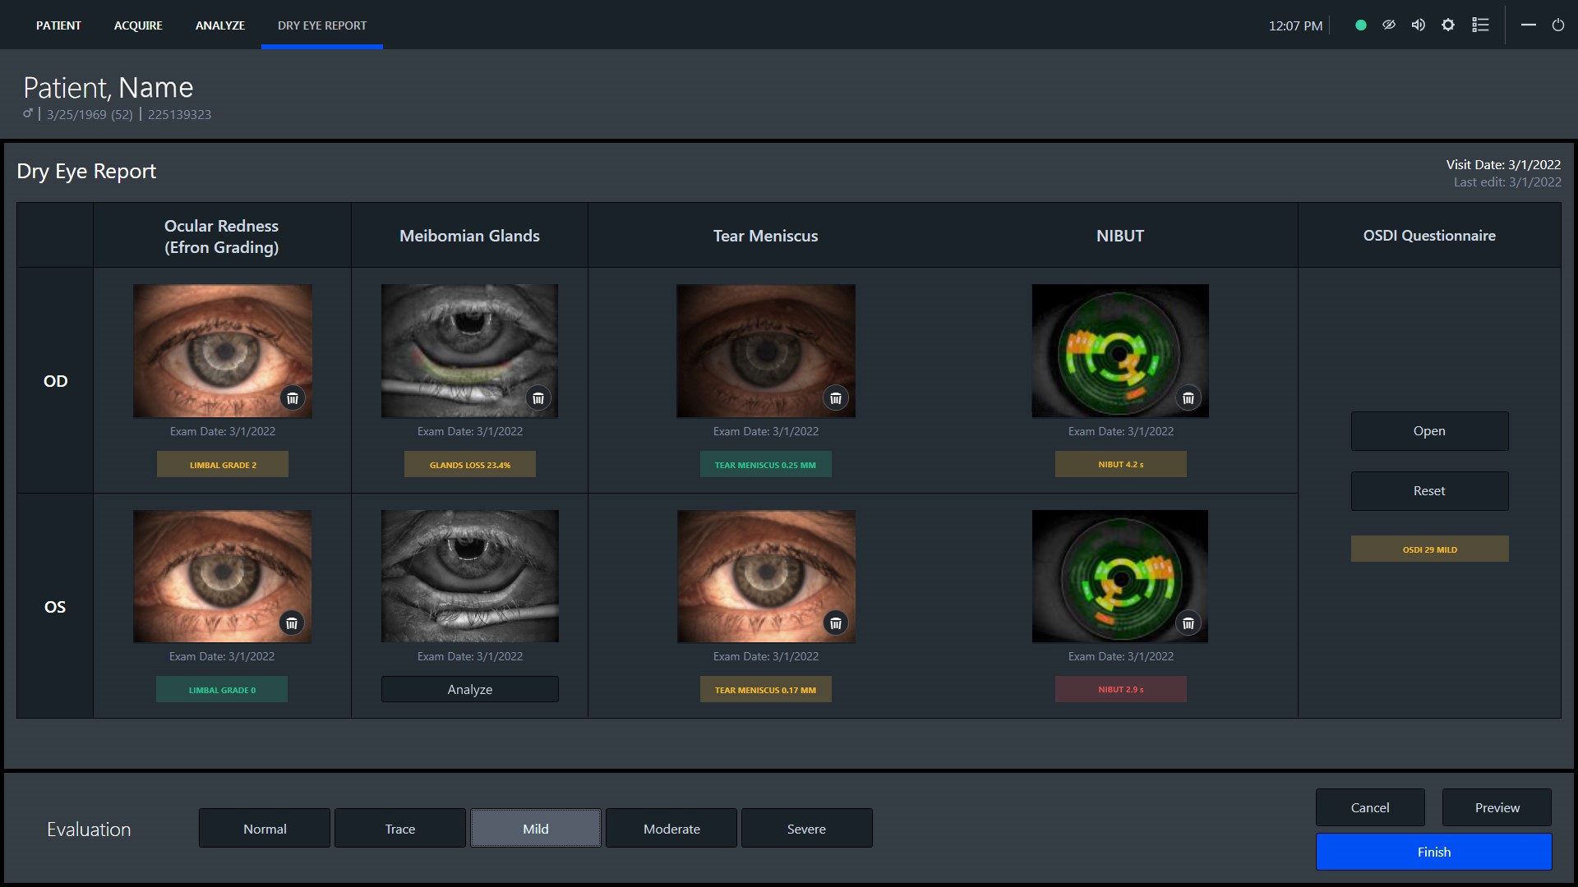The image size is (1578, 887).
Task: Switch to the Patient tab
Action: click(60, 24)
